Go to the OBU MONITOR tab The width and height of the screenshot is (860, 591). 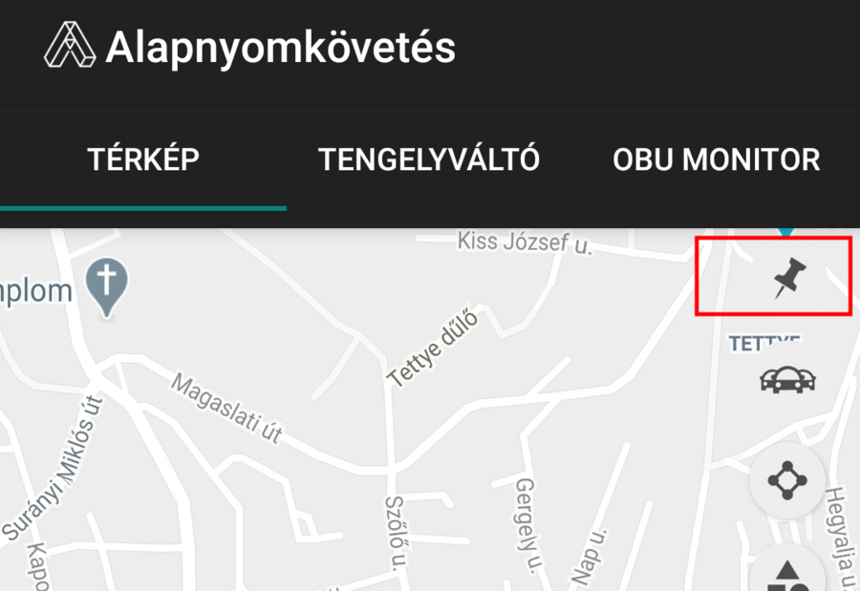[717, 159]
